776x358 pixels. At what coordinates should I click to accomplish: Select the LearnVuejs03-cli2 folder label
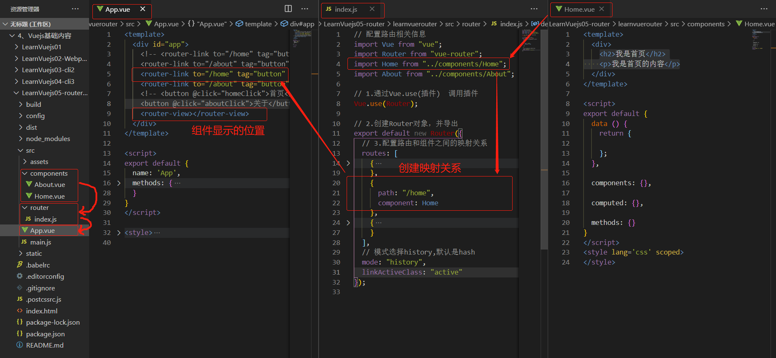coord(48,70)
